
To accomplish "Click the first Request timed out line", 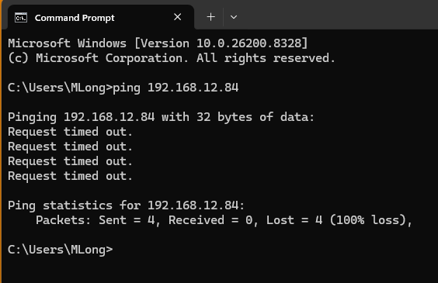I will [70, 132].
